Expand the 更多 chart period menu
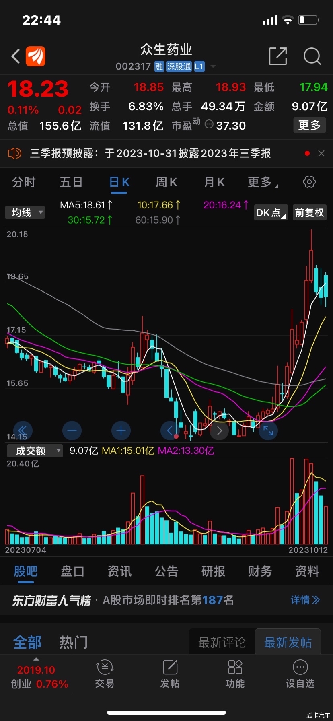The height and width of the screenshot is (721, 333). (262, 182)
